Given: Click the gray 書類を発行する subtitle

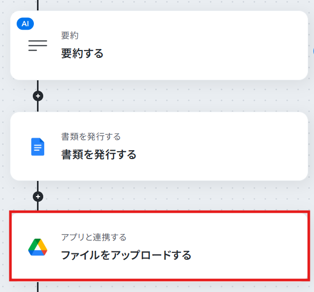Looking at the screenshot, I should coord(91,137).
